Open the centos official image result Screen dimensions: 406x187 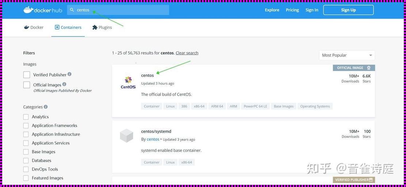(147, 75)
